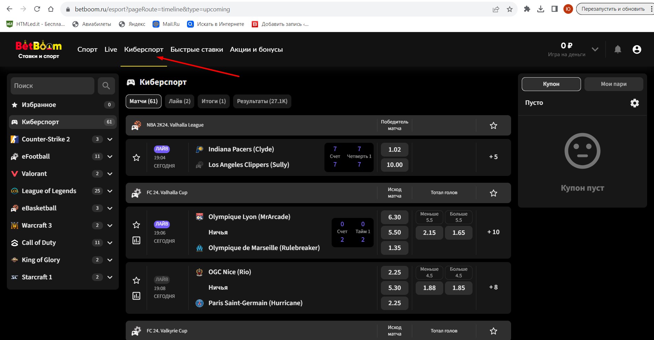
Task: Open +10 more markets for Lyon match
Action: coord(493,232)
